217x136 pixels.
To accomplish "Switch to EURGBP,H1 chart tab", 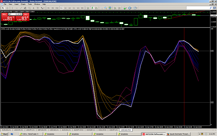I will coord(91,130).
